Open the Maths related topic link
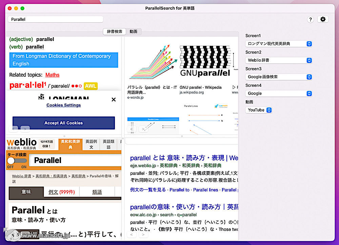The image size is (339, 245). click(52, 75)
